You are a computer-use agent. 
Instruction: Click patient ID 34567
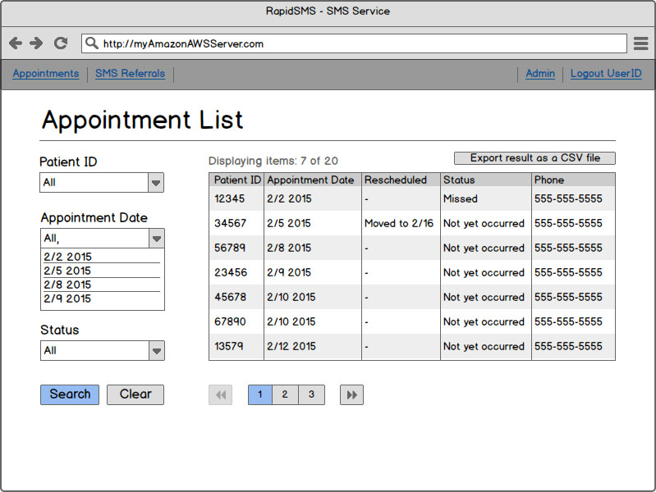[x=230, y=223]
